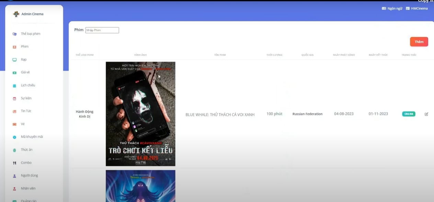Click the Hình ảnh column header

click(x=140, y=55)
